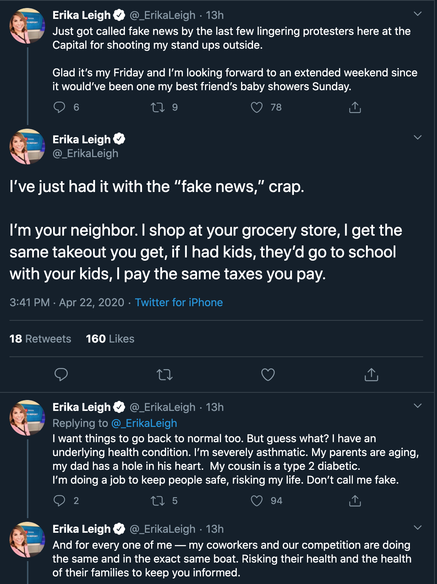Share the tweet about lingering protesters

(355, 107)
